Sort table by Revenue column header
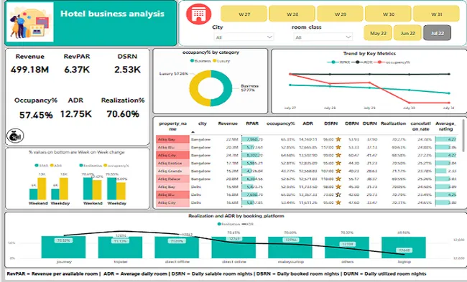The height and width of the screenshot is (282, 467). click(x=228, y=123)
